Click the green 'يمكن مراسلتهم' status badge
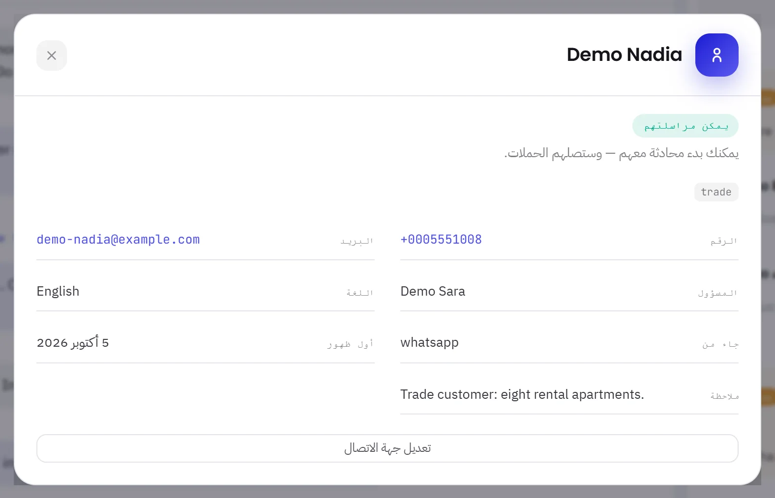The image size is (775, 498). [686, 126]
